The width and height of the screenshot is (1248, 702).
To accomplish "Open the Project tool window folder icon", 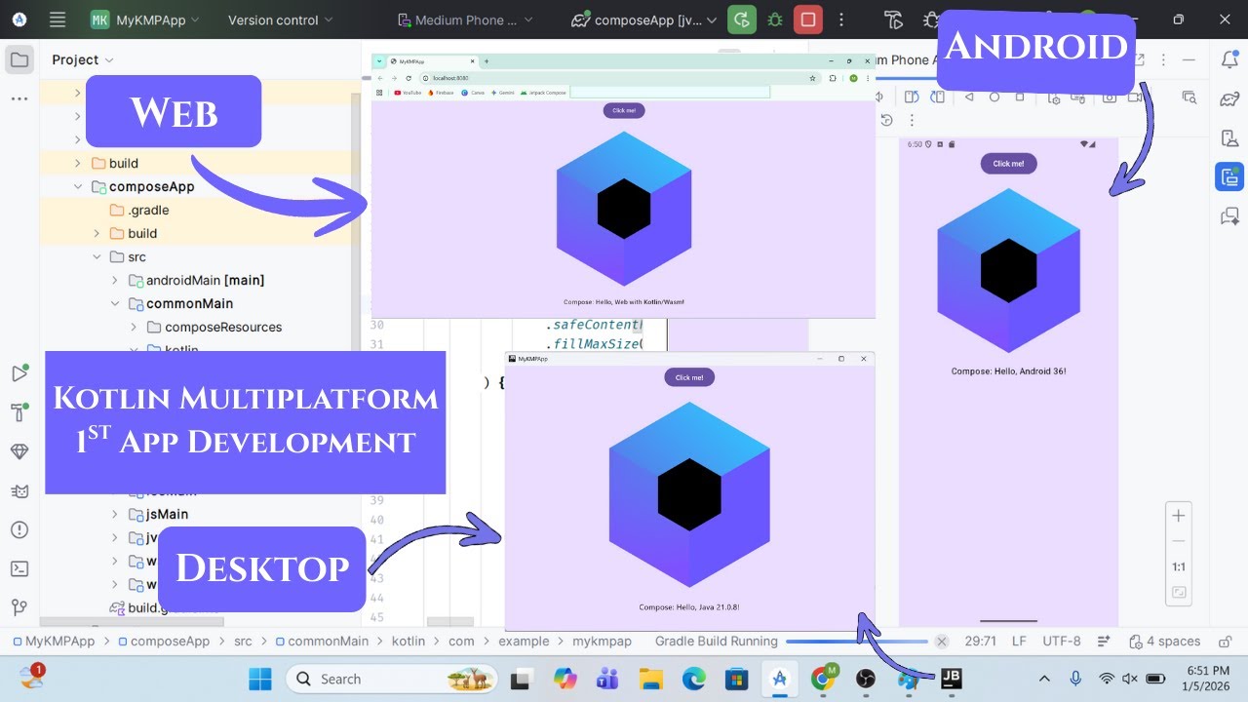I will tap(19, 60).
